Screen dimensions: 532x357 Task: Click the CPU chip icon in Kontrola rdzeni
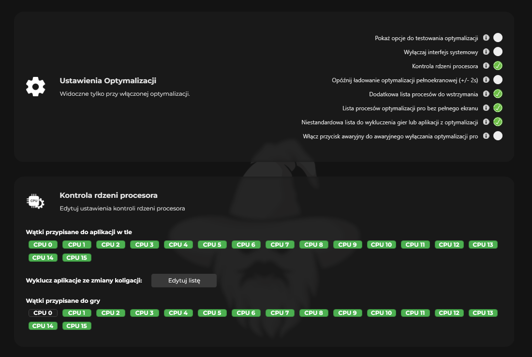coord(35,202)
